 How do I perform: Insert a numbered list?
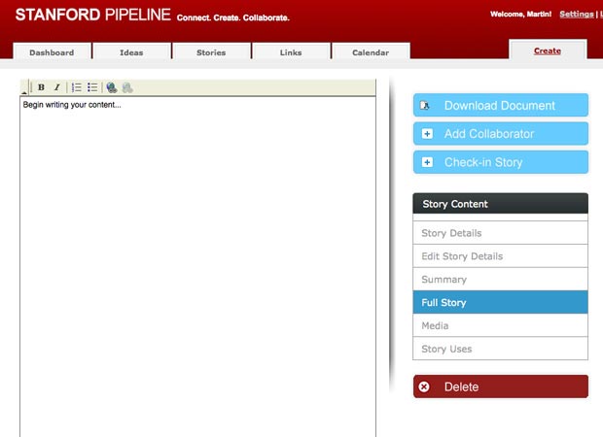click(x=77, y=87)
